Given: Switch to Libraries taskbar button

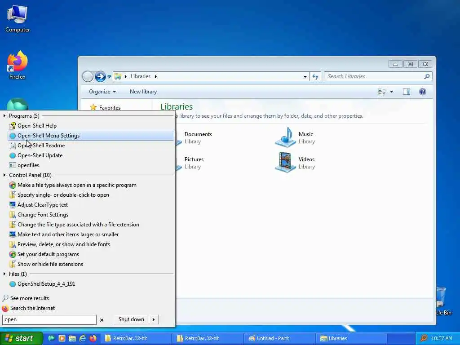Looking at the screenshot, I should tap(351, 338).
